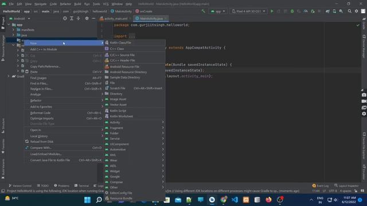The height and width of the screenshot is (206, 367).
Task: Open the Pixel 4 API 30 device dropdown
Action: tap(248, 11)
